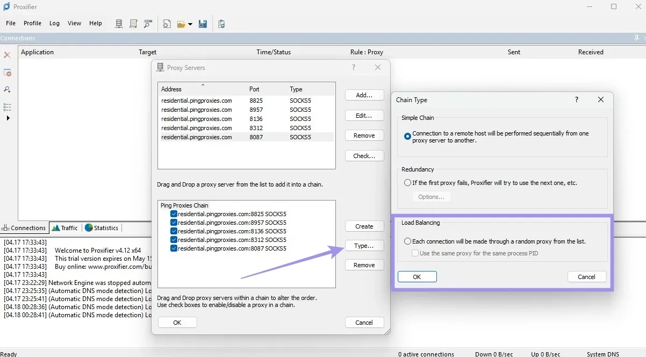Screen dimensions: 646x357
Task: Open the Profile menu
Action: coord(32,23)
